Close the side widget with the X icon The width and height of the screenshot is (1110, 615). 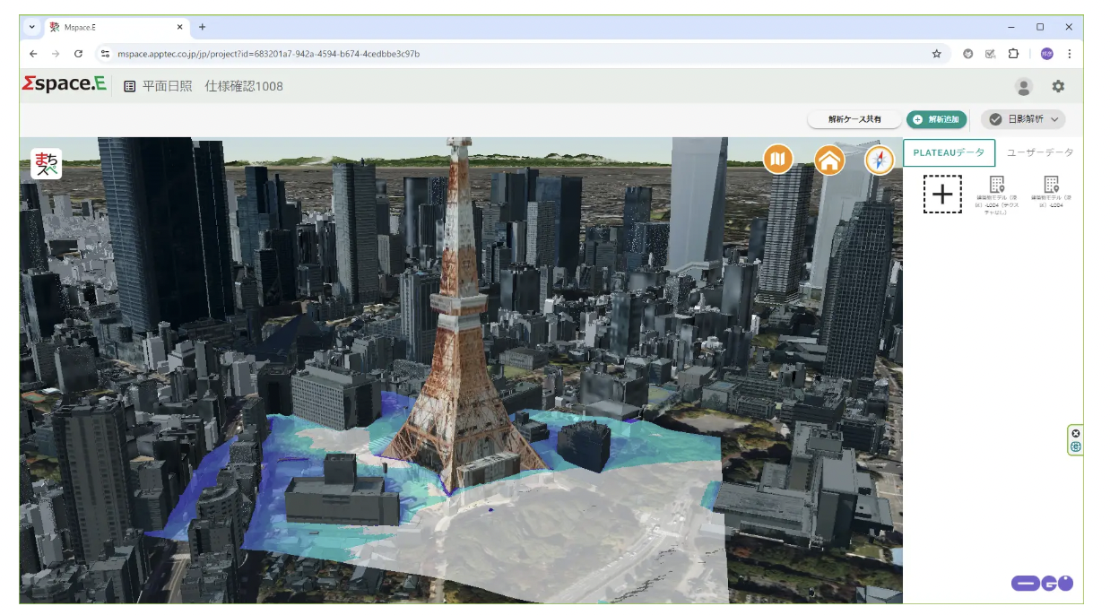tap(1076, 433)
